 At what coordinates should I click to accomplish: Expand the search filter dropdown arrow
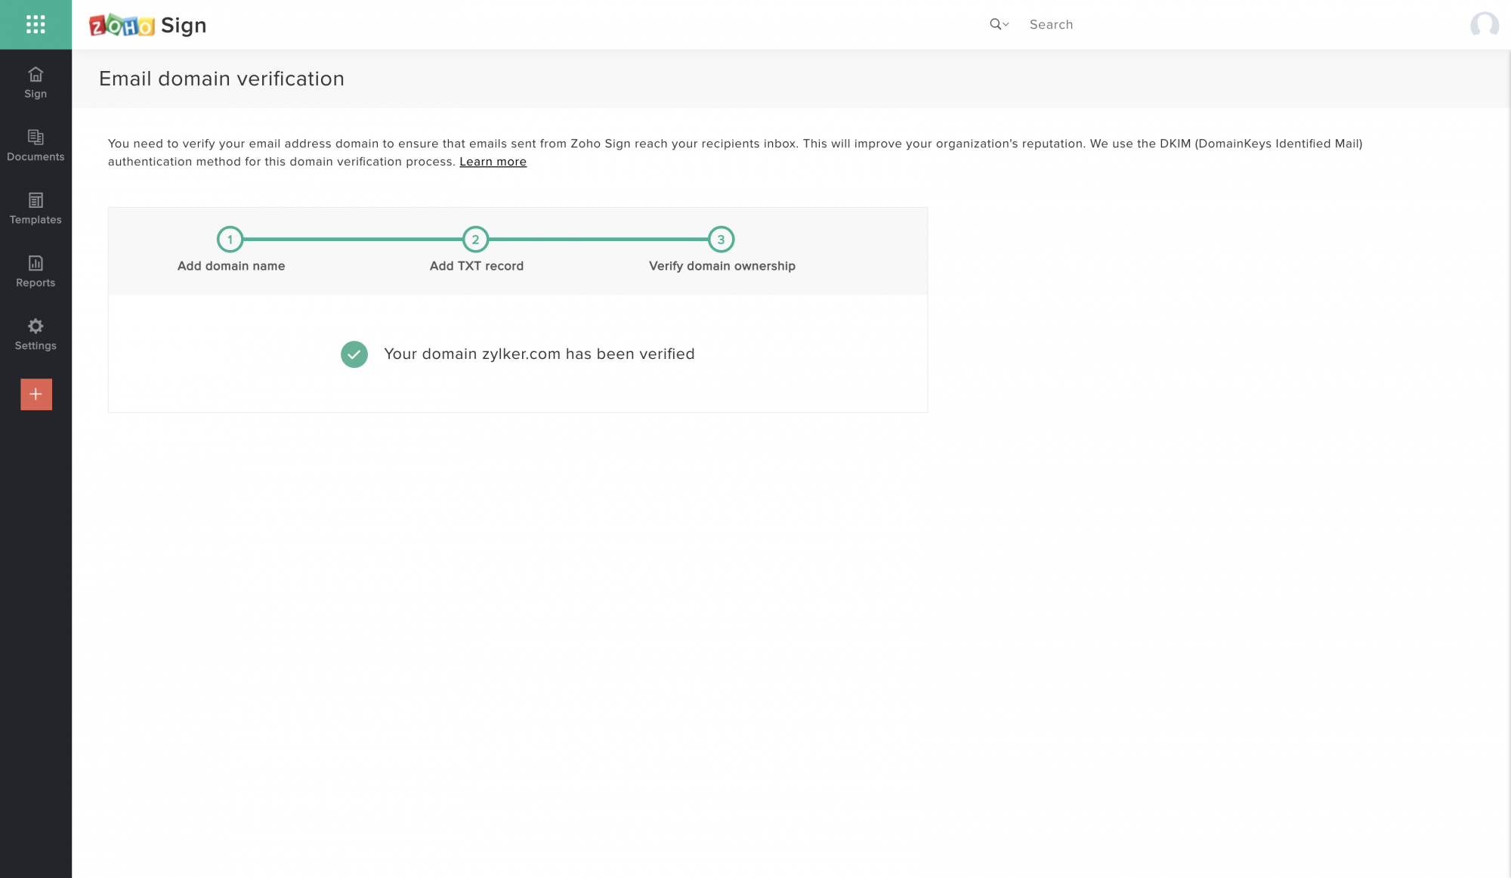point(1006,25)
